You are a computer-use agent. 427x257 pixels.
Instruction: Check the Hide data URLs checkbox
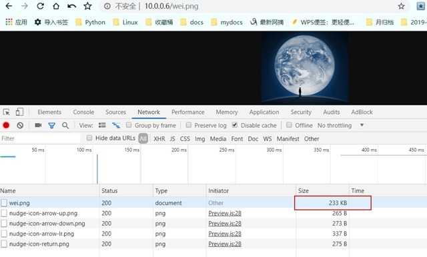(x=89, y=138)
